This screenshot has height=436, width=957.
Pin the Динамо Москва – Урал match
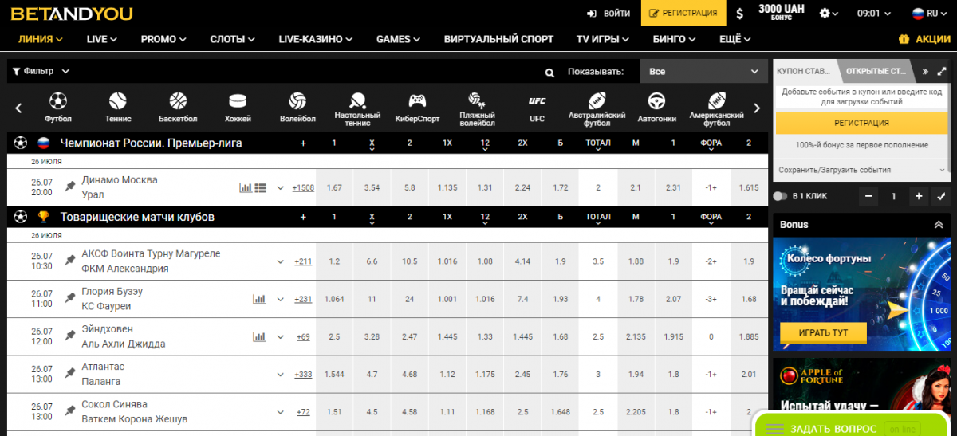tap(70, 187)
